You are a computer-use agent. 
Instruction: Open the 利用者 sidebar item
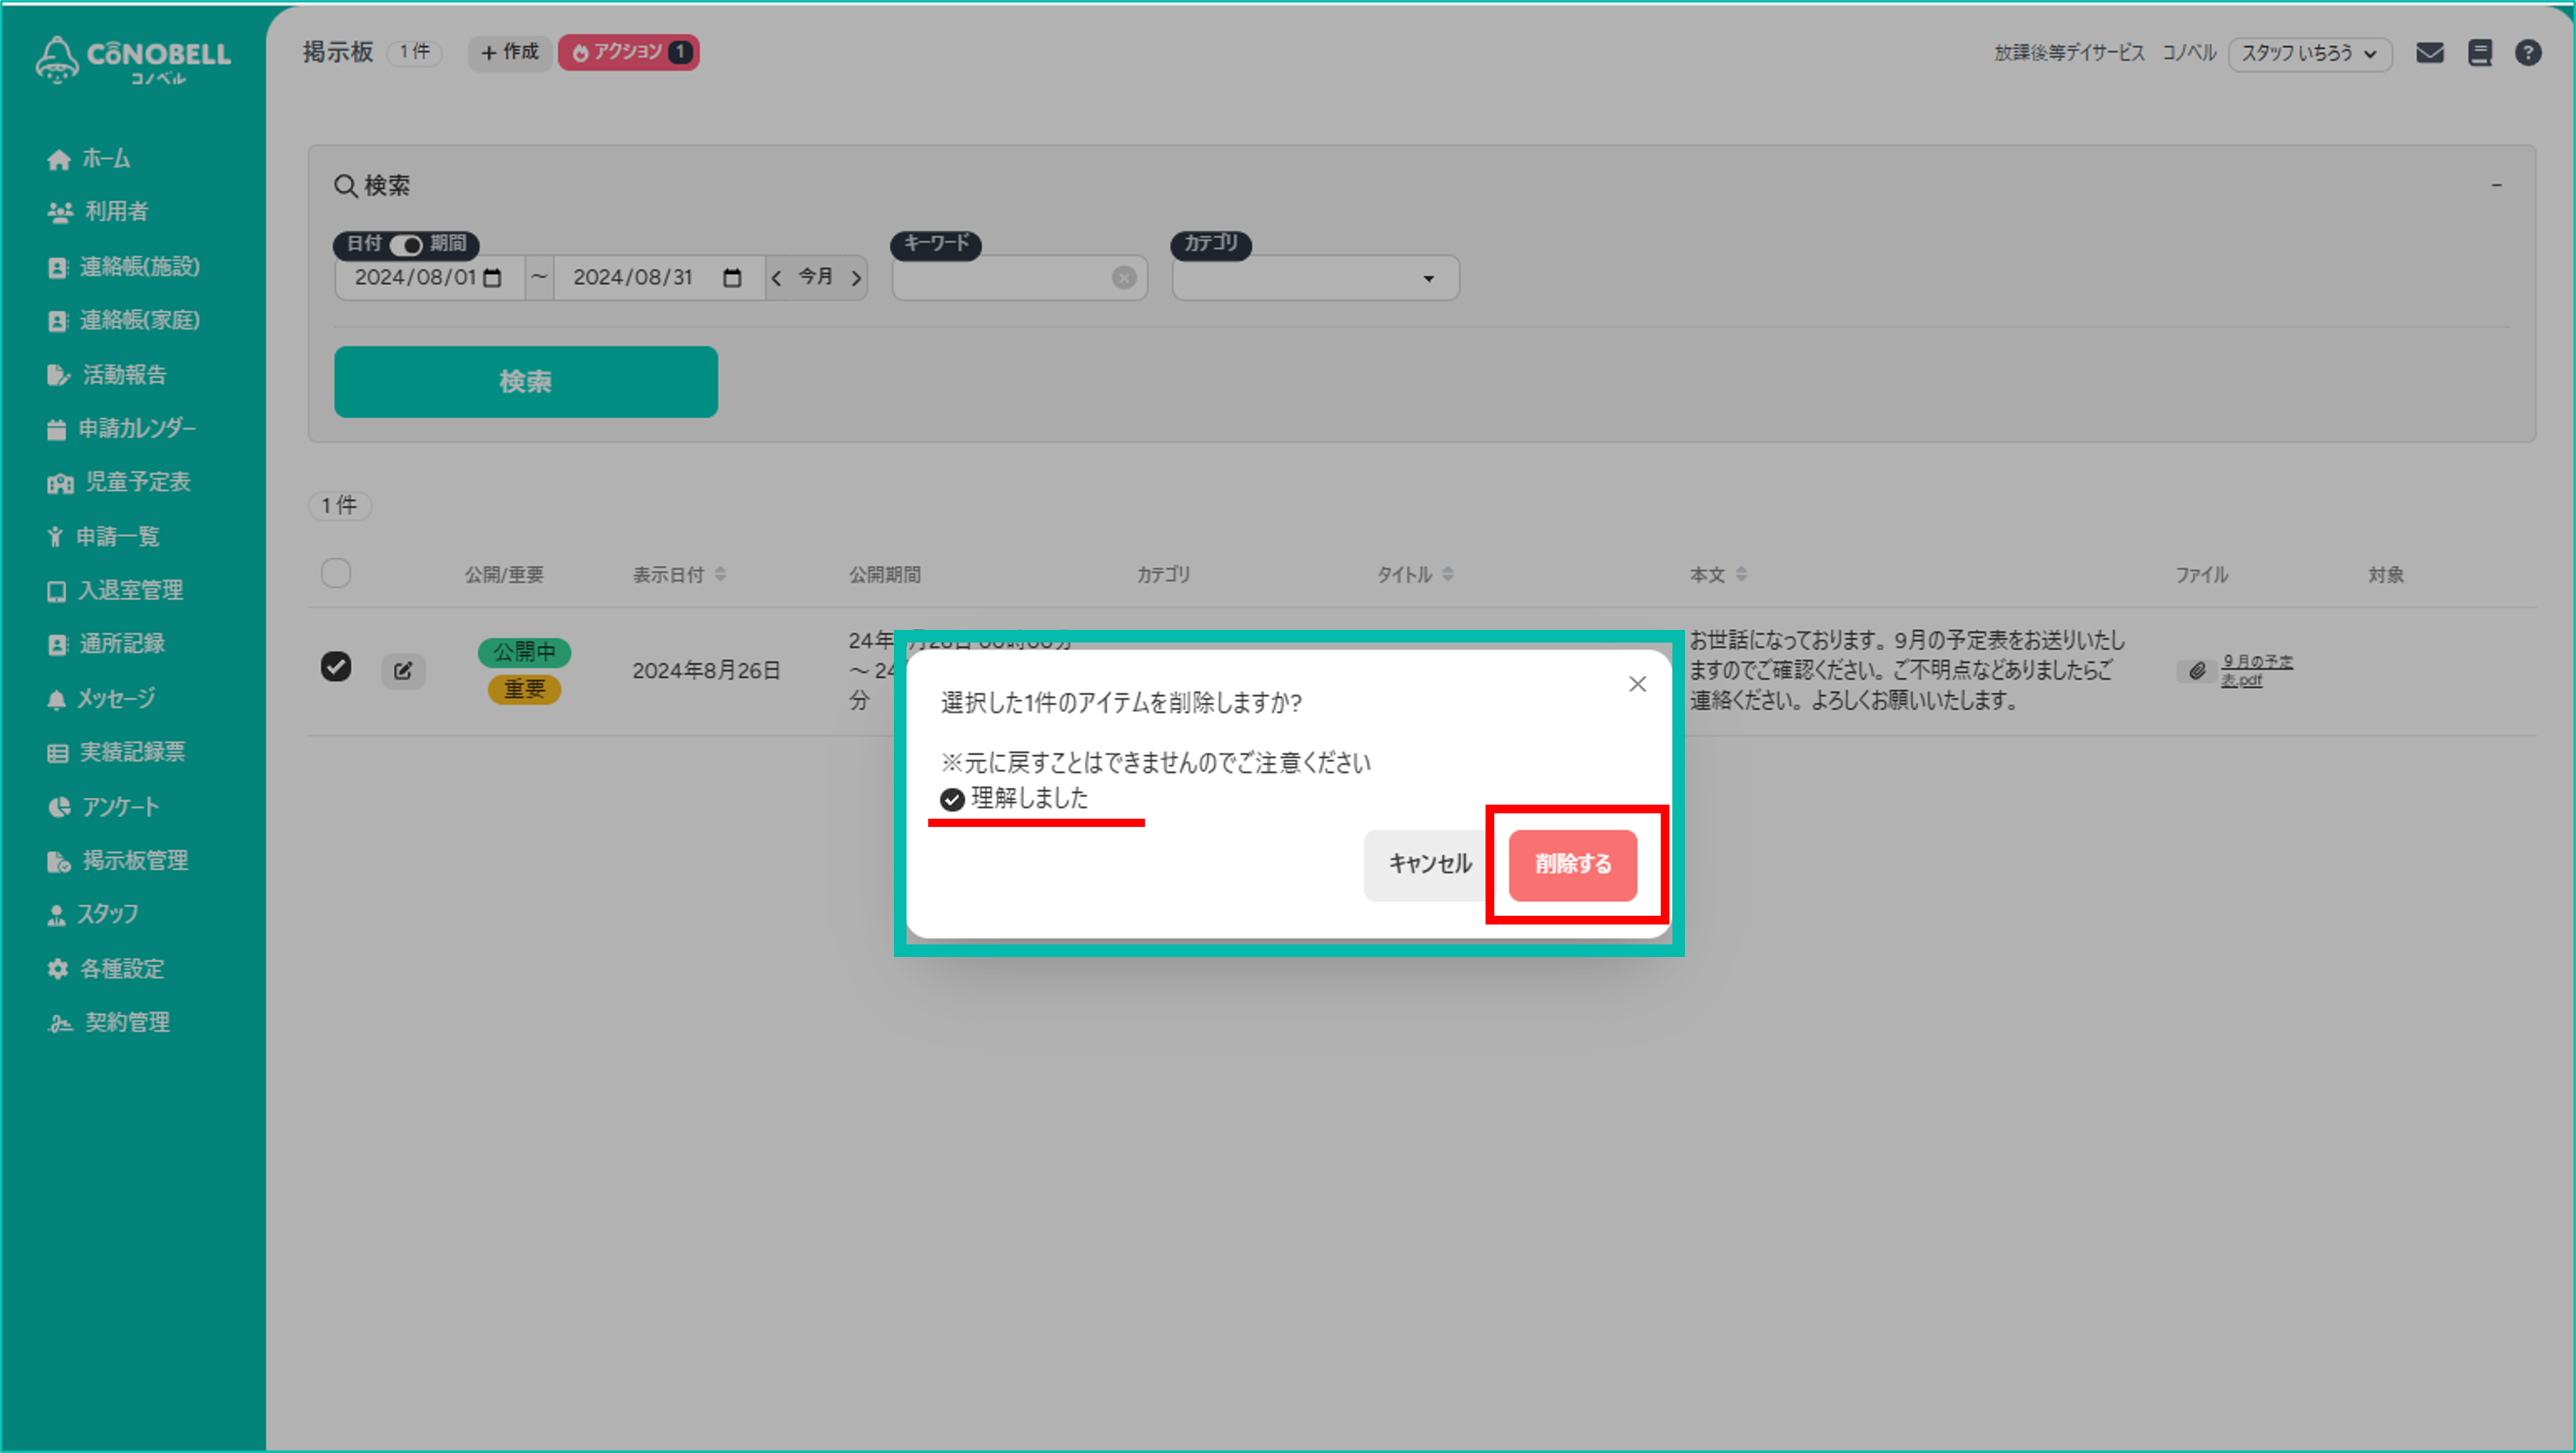click(97, 212)
